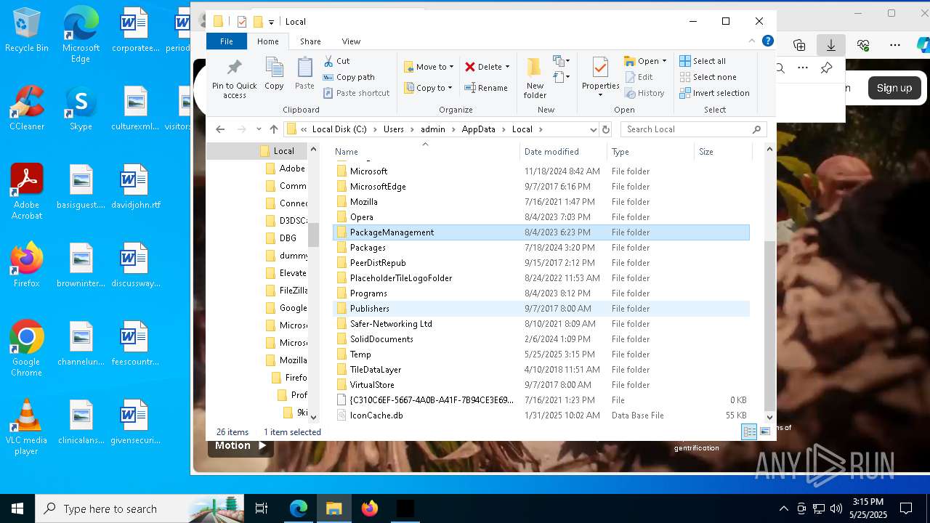Open Adobe Acrobat desktop shortcut
This screenshot has height=523, width=930.
coord(27,192)
